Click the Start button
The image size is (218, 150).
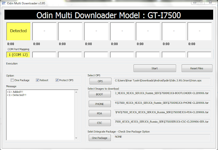pos(155,68)
